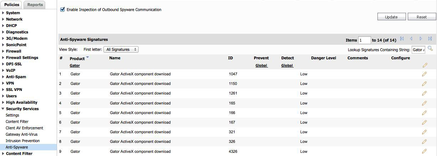Open the First letter All Signatures dropdown
437x156 pixels.
coord(121,49)
